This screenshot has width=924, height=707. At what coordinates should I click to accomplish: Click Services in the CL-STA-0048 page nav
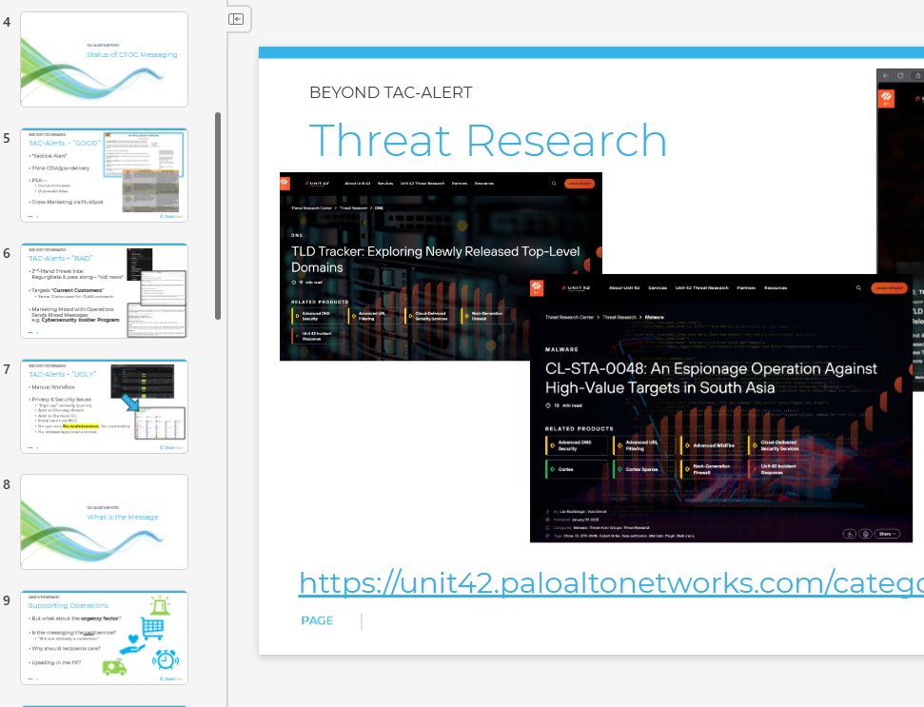(658, 287)
